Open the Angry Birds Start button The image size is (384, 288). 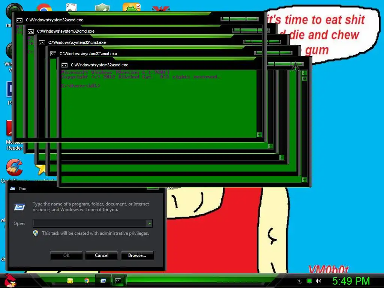[10, 280]
